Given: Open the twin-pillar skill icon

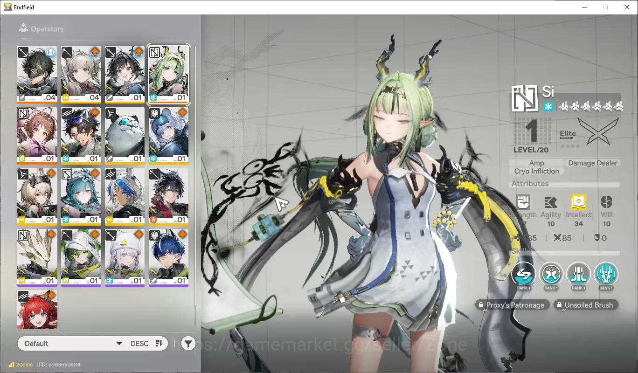Looking at the screenshot, I should pos(579,274).
